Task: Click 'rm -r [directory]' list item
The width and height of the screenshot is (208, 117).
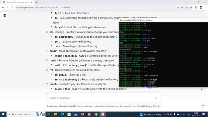Action: click(86, 79)
